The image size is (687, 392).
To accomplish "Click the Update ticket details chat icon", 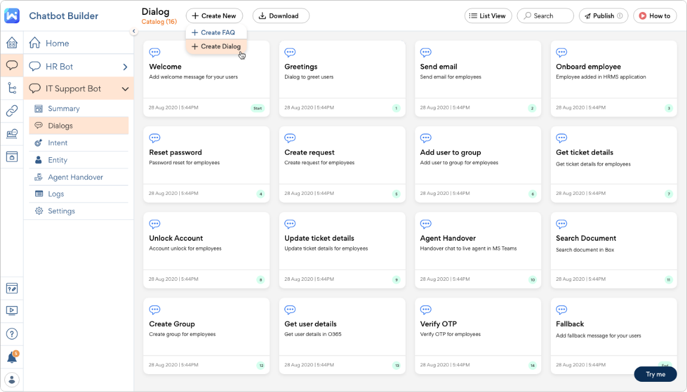I will coord(290,224).
